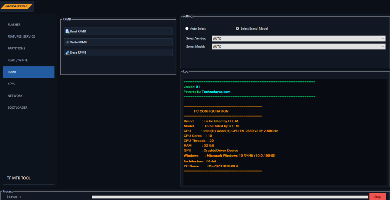390x200 pixels.
Task: Click the RAM 32 GB log line
Action: point(199,146)
